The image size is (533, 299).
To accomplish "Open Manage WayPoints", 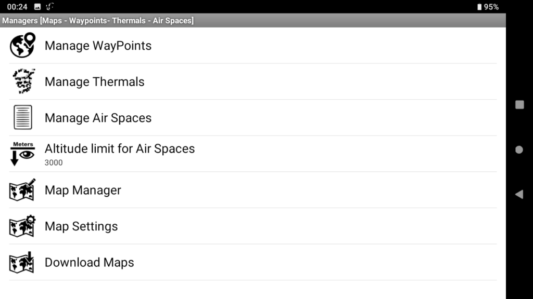I will [x=252, y=46].
